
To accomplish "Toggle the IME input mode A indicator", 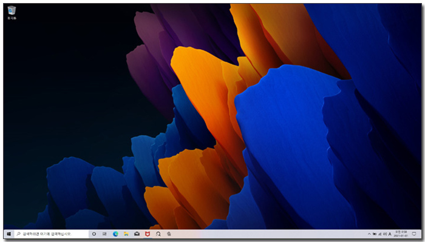I will coord(390,234).
